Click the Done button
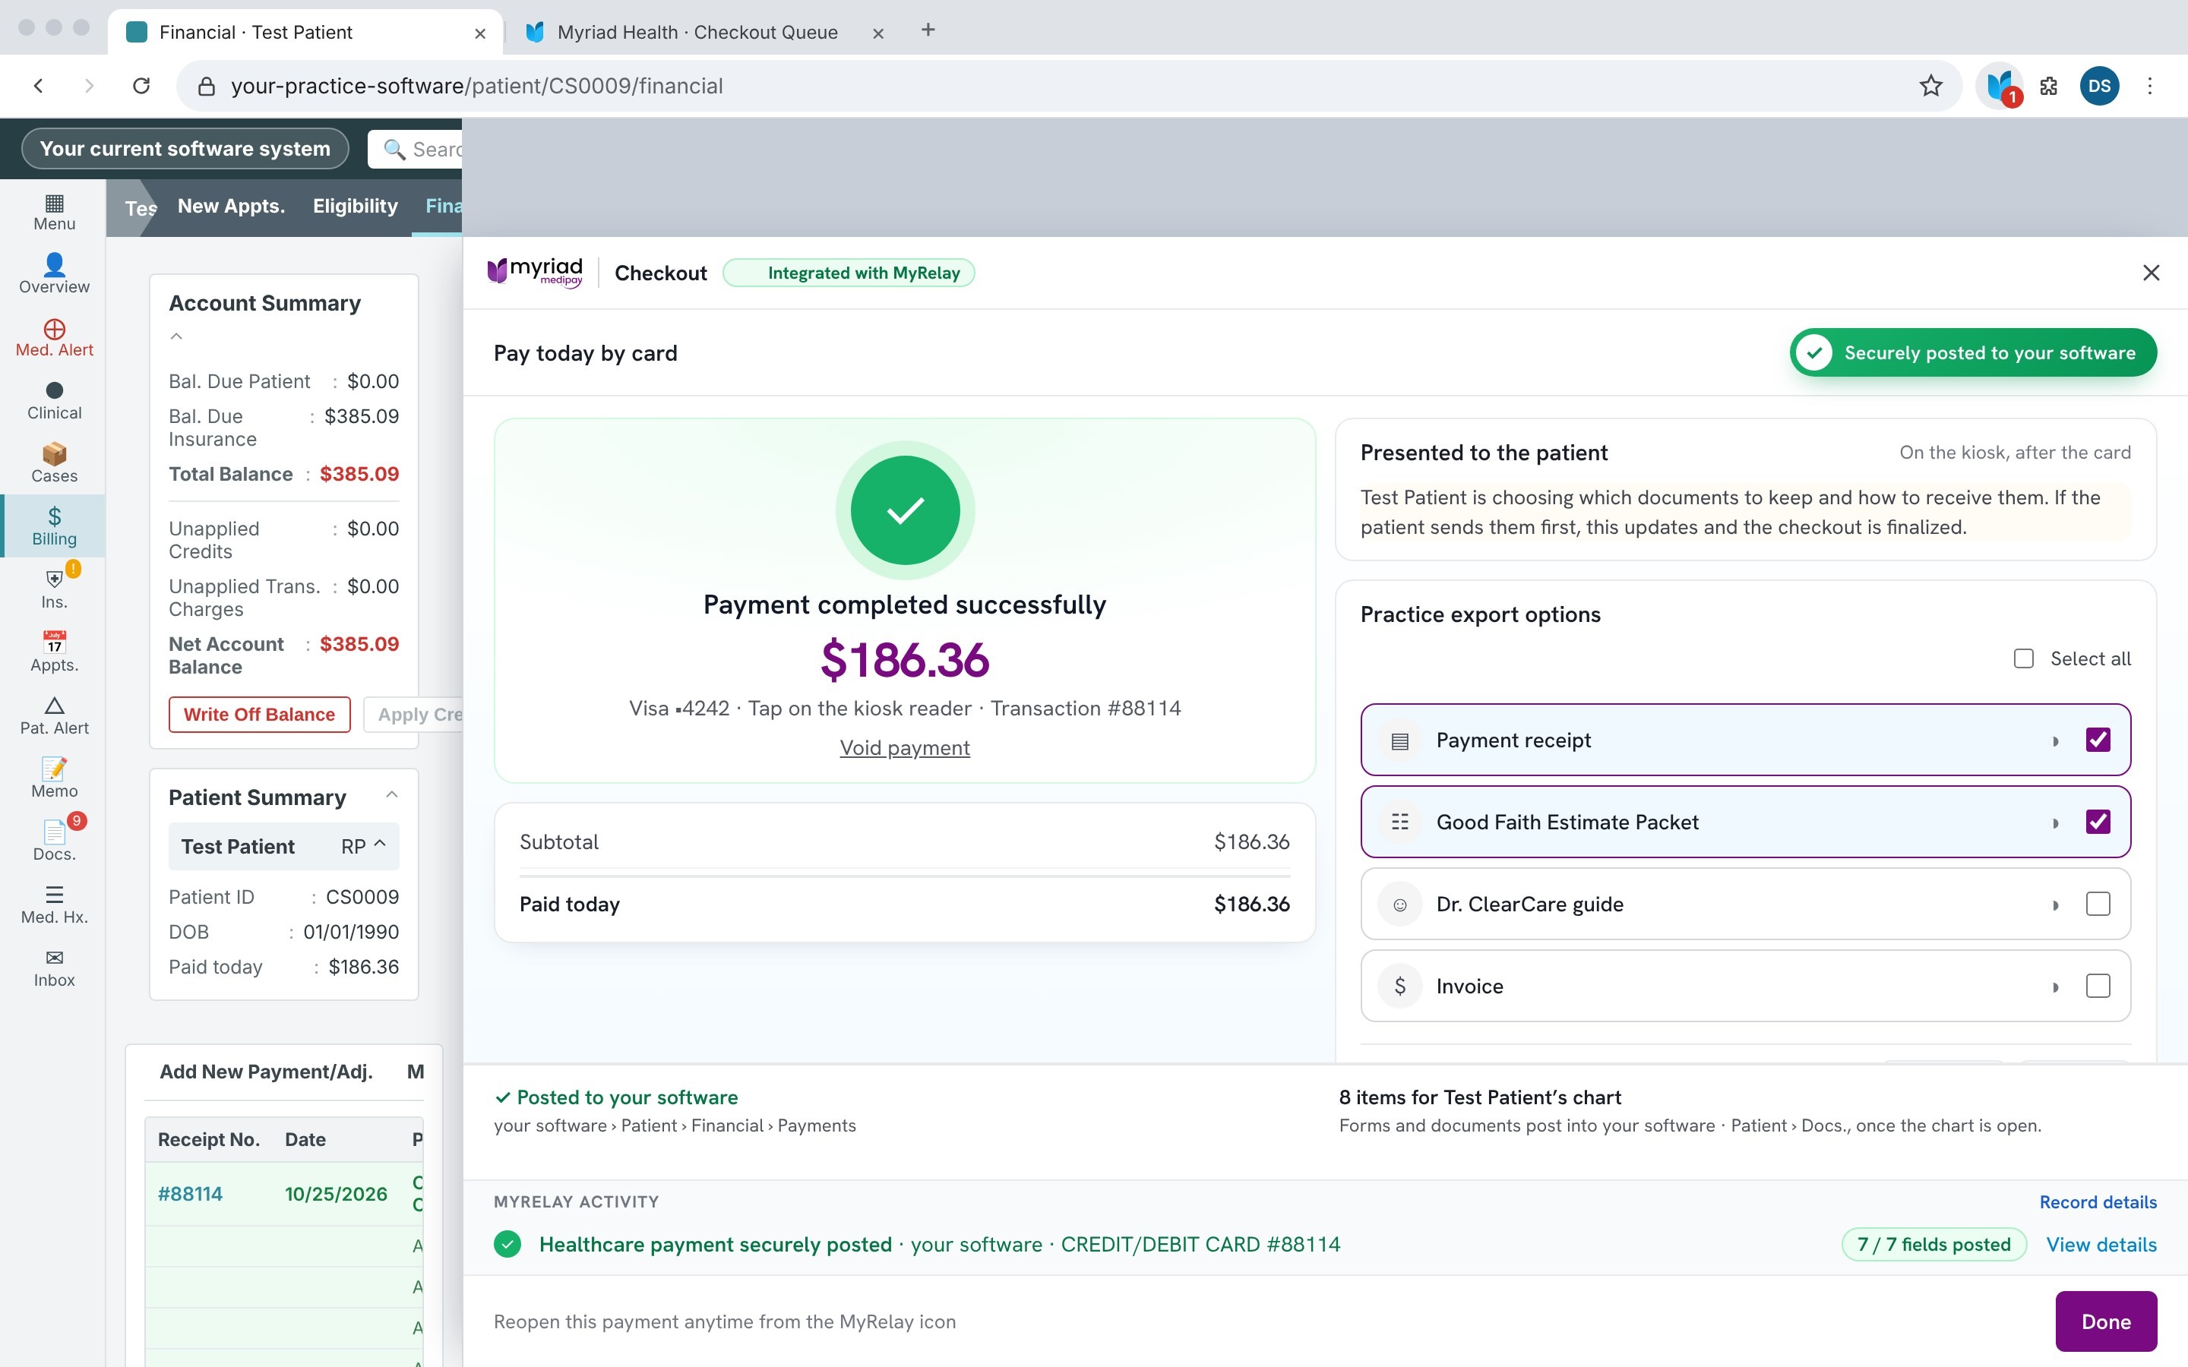The width and height of the screenshot is (2188, 1367). pos(2106,1321)
